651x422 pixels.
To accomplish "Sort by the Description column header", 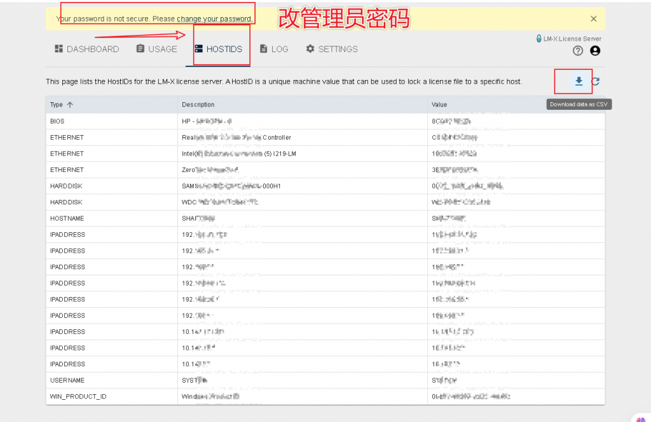I will coord(198,105).
